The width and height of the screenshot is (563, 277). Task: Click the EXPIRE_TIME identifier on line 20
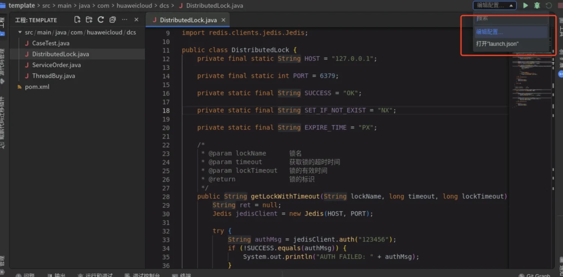point(326,128)
